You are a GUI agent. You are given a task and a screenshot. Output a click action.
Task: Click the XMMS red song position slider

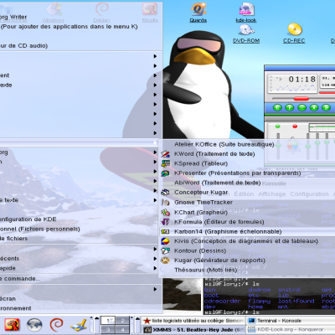301,98
